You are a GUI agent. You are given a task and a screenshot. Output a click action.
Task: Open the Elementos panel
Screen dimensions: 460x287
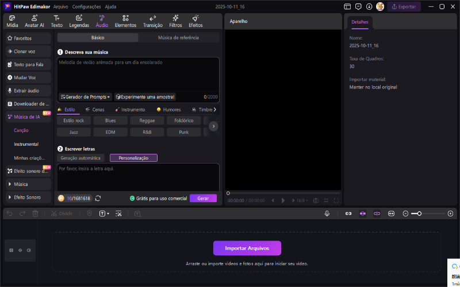tap(125, 22)
